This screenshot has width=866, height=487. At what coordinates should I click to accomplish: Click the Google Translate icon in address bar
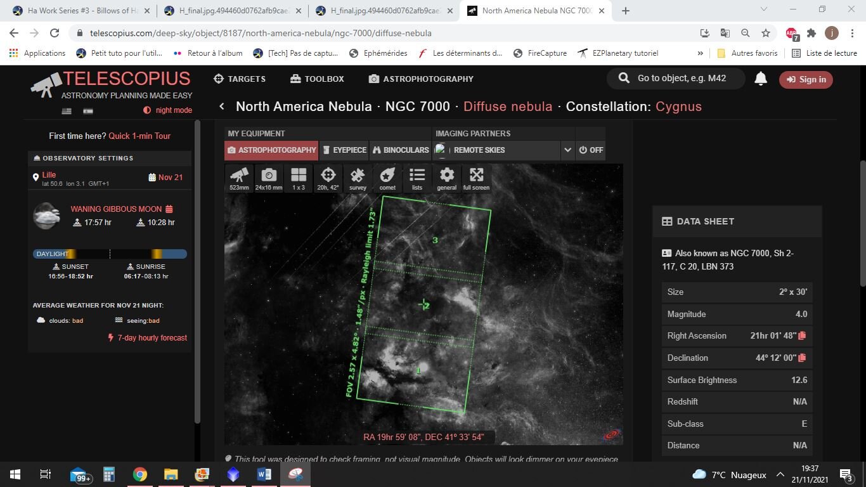point(725,33)
